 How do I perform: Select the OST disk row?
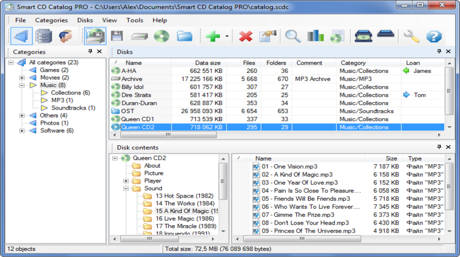[x=277, y=111]
